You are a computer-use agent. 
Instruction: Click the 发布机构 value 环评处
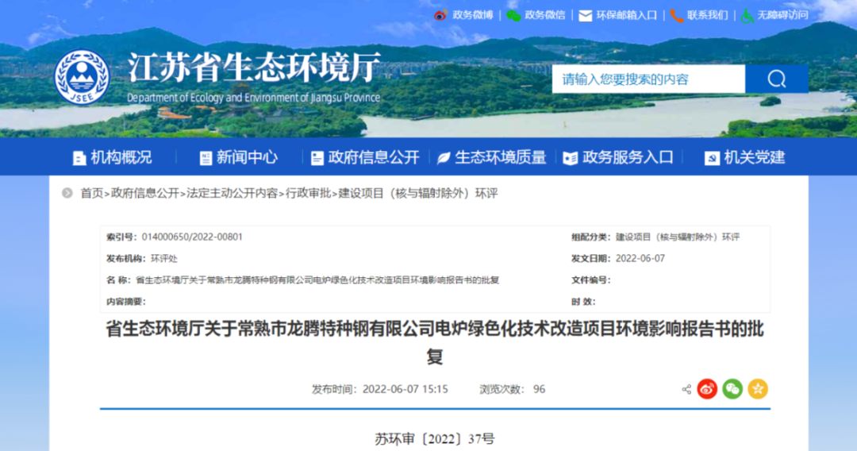click(x=164, y=259)
